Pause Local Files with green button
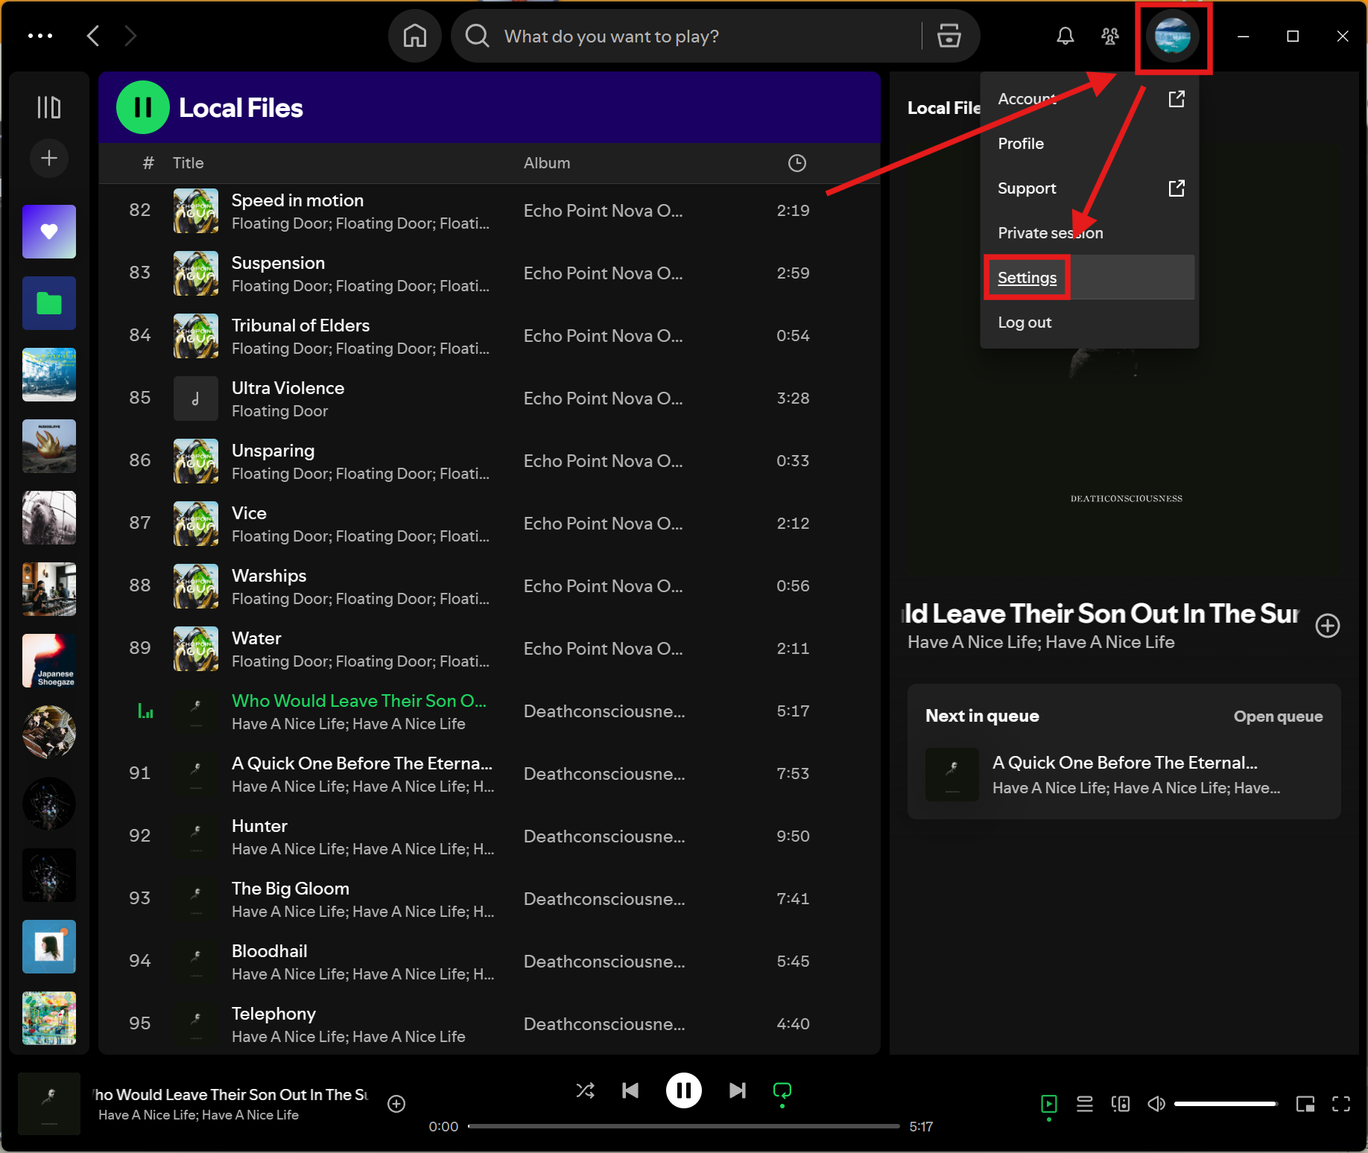The width and height of the screenshot is (1368, 1153). (x=143, y=107)
